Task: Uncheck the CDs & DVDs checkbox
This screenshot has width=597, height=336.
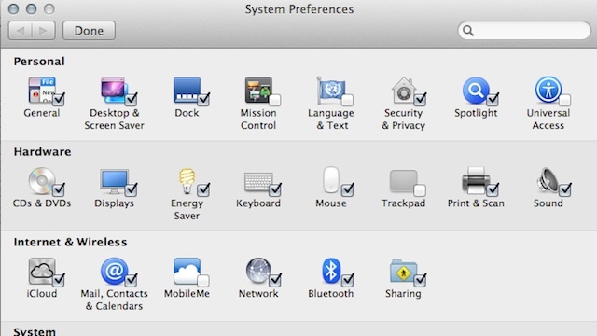Action: (58, 190)
